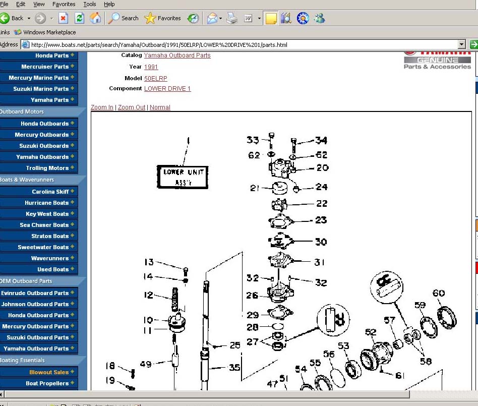Click the LOWER UNIT ASS'Y box in diagram
This screenshot has width=478, height=406.
[183, 177]
